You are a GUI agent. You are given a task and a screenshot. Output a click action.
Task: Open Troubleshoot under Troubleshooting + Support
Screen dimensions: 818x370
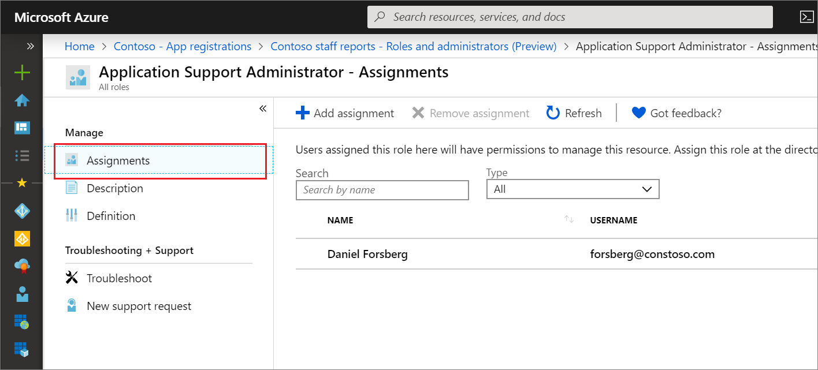pos(119,278)
